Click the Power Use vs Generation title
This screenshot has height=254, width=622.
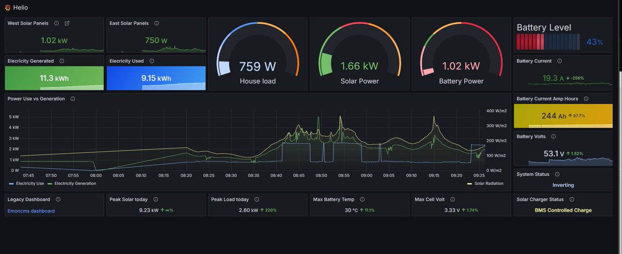pyautogui.click(x=36, y=99)
